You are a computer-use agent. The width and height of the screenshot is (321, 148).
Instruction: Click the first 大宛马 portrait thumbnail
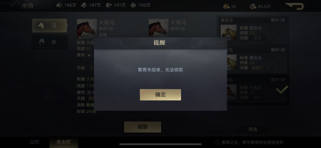pyautogui.click(x=87, y=28)
